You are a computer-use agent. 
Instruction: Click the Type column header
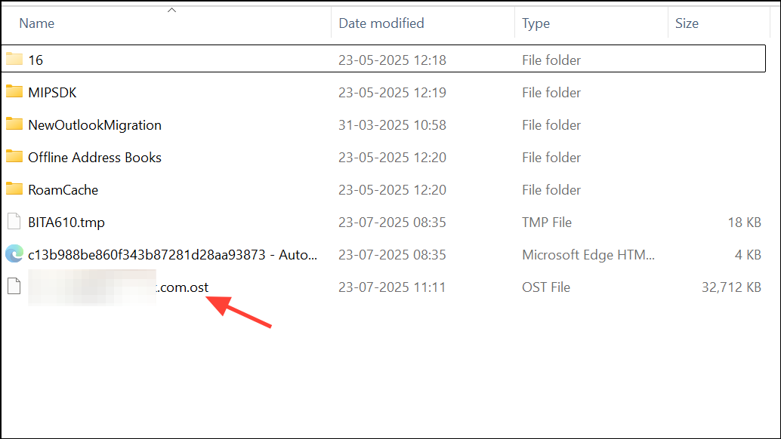[536, 23]
